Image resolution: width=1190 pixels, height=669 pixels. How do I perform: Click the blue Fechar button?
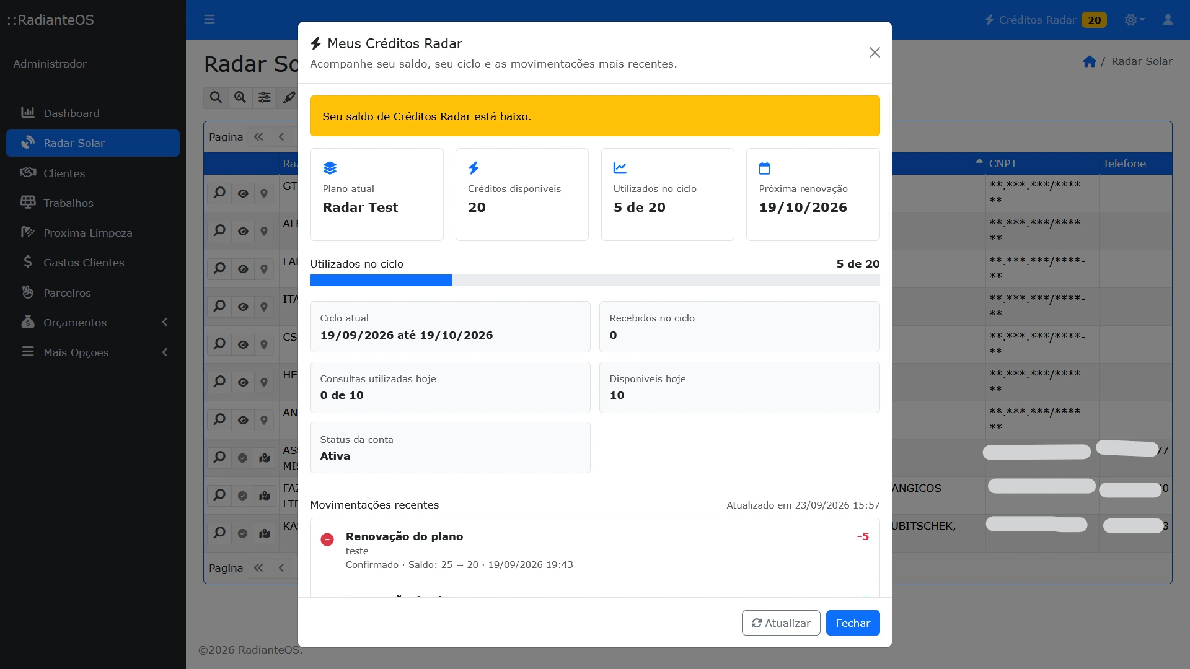click(853, 623)
